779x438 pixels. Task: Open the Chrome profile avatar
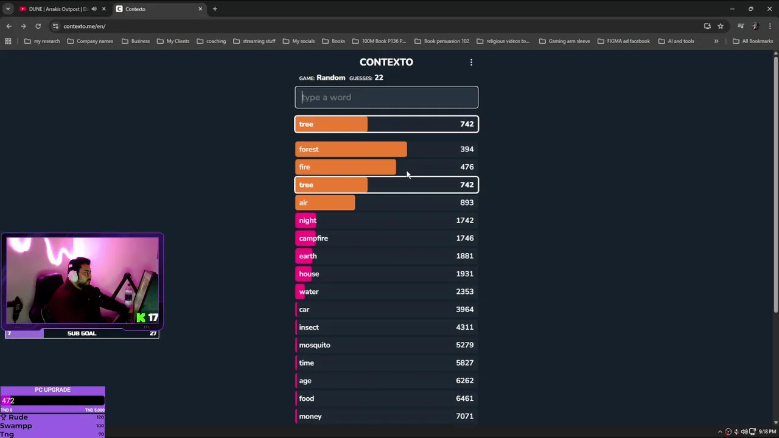pos(755,26)
